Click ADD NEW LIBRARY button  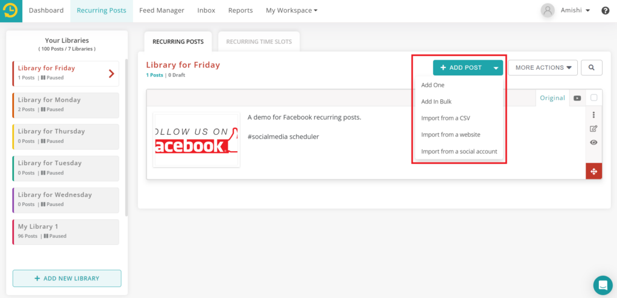[67, 278]
